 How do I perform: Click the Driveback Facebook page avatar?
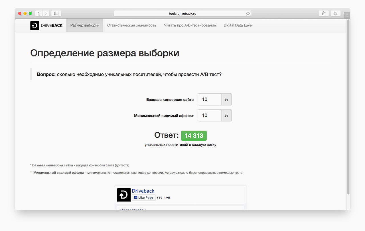(124, 195)
